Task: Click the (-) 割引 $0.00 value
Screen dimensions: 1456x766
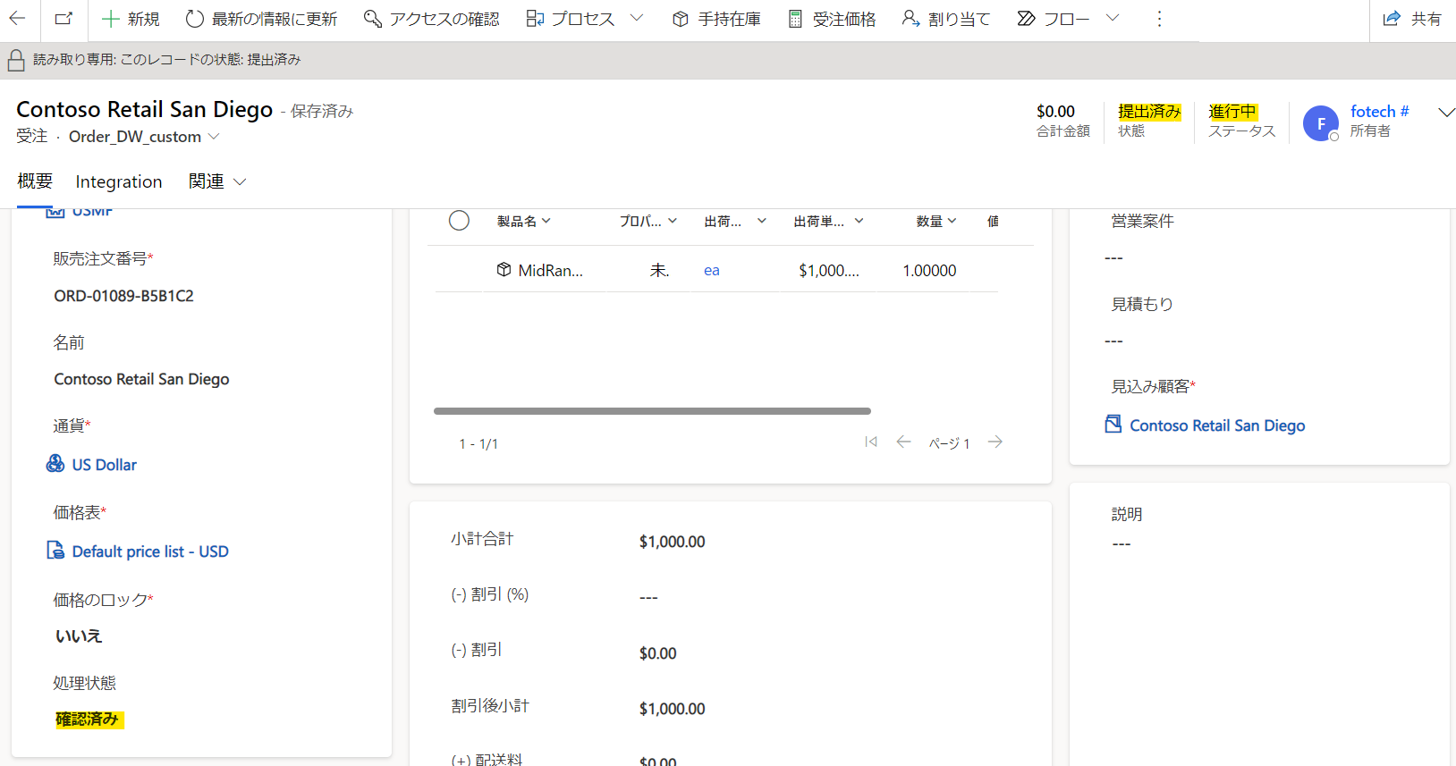Action: pyautogui.click(x=658, y=653)
